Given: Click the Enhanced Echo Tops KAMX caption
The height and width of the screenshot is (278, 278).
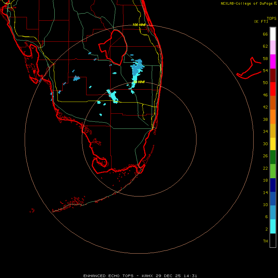Looking at the screenshot, I should pos(140,276).
